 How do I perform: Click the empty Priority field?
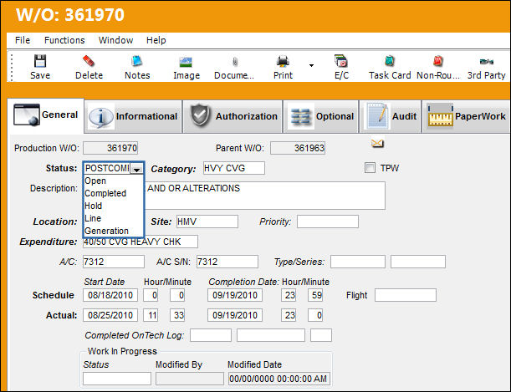pos(328,221)
